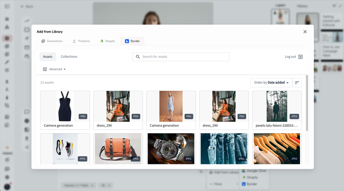Image resolution: width=344 pixels, height=191 pixels.
Task: Log out of Bynder
Action: pyautogui.click(x=294, y=56)
